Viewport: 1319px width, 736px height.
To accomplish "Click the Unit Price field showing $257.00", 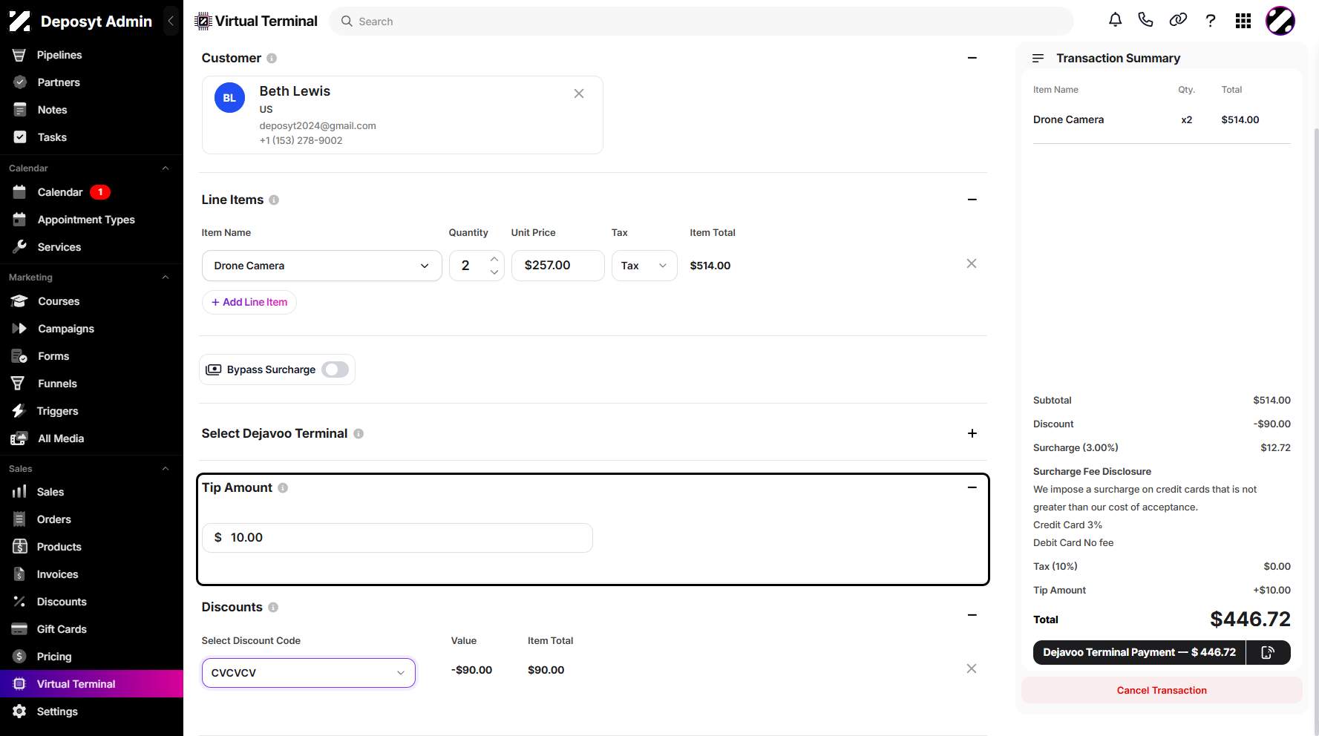I will (558, 266).
